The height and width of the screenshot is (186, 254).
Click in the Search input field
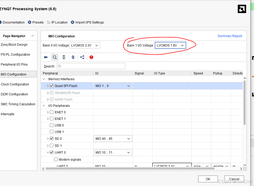tap(91, 66)
